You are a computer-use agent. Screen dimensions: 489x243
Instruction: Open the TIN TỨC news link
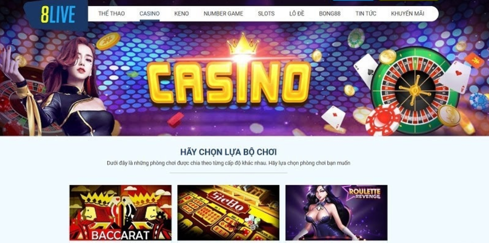pyautogui.click(x=366, y=13)
